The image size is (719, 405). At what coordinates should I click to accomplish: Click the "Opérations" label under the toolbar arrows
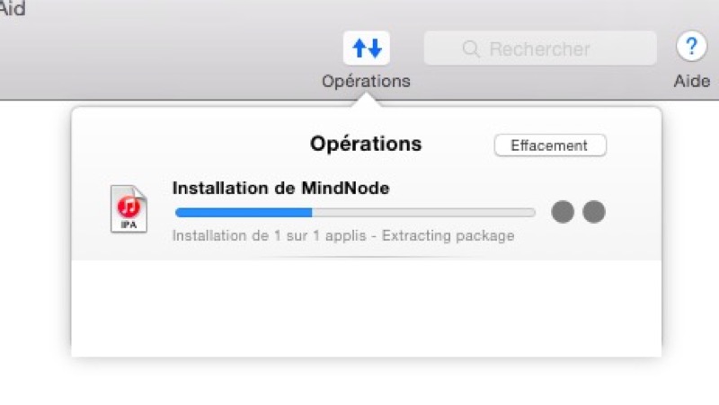366,81
